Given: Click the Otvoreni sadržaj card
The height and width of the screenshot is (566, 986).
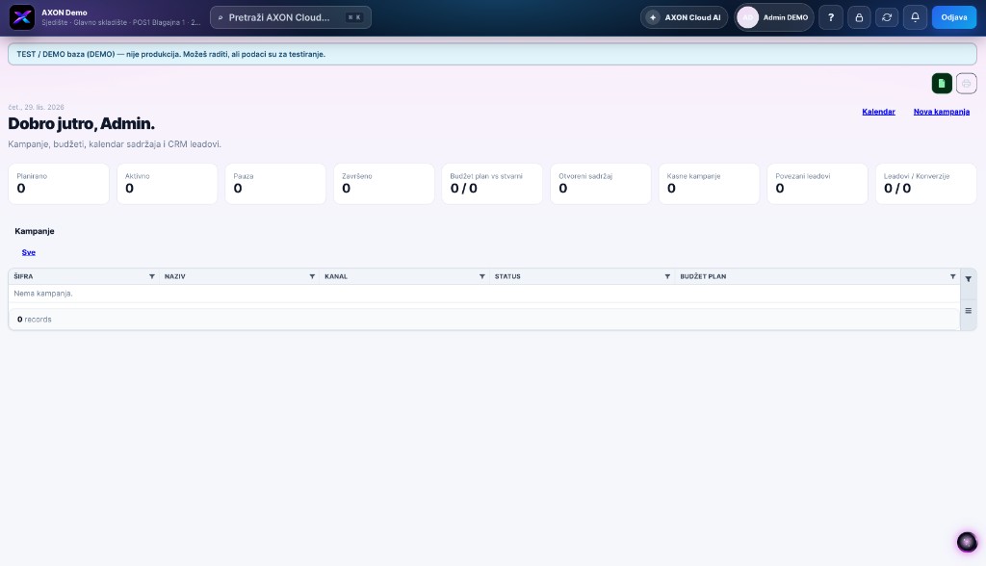Looking at the screenshot, I should click(x=601, y=184).
